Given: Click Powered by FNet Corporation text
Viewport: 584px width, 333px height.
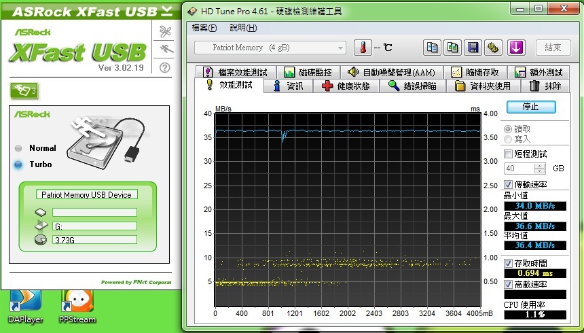Looking at the screenshot, I should pyautogui.click(x=136, y=282).
